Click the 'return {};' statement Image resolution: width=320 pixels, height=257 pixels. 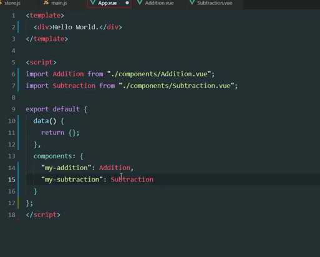click(x=61, y=133)
